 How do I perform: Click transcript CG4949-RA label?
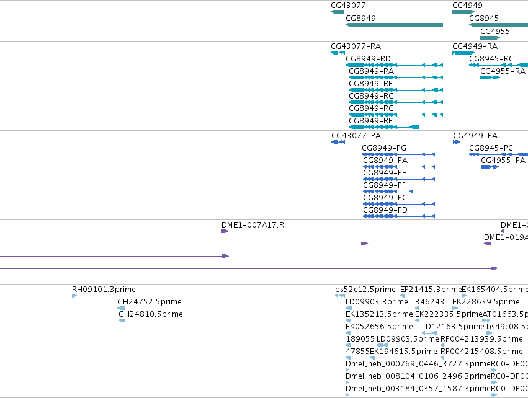pyautogui.click(x=475, y=46)
